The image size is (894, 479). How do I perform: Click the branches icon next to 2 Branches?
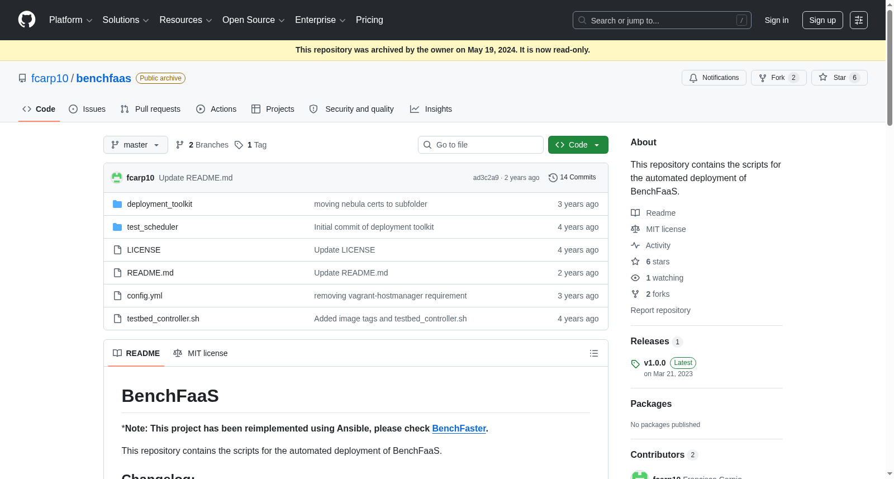coord(180,145)
